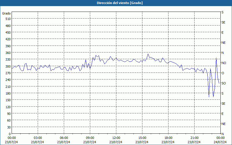
Task: Click the 270 degree axis label
Action: click(x=8, y=73)
